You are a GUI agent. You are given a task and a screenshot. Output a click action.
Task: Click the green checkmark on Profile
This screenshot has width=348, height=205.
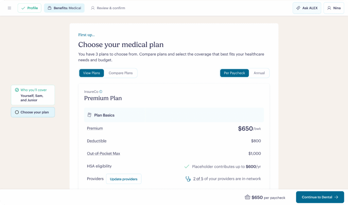coord(23,7)
